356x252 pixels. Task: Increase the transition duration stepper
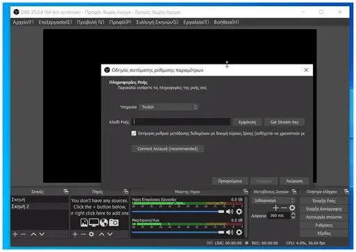pos(293,214)
